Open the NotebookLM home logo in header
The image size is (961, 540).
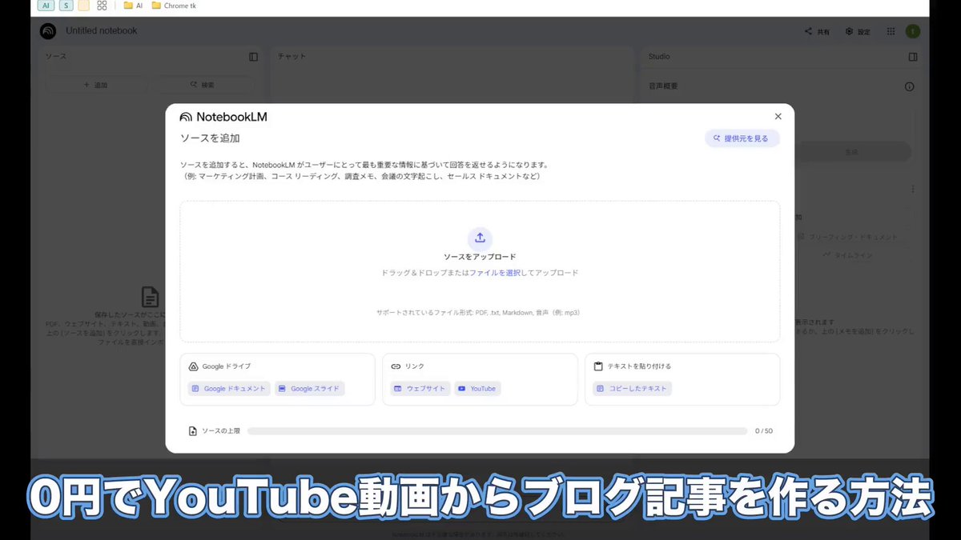click(48, 31)
